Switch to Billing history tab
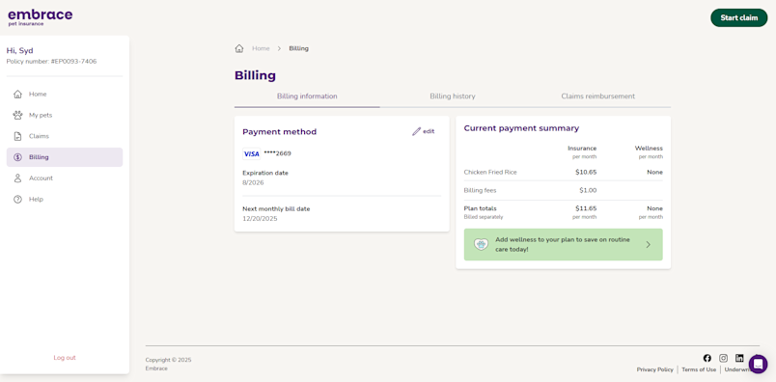This screenshot has width=776, height=382. (453, 96)
